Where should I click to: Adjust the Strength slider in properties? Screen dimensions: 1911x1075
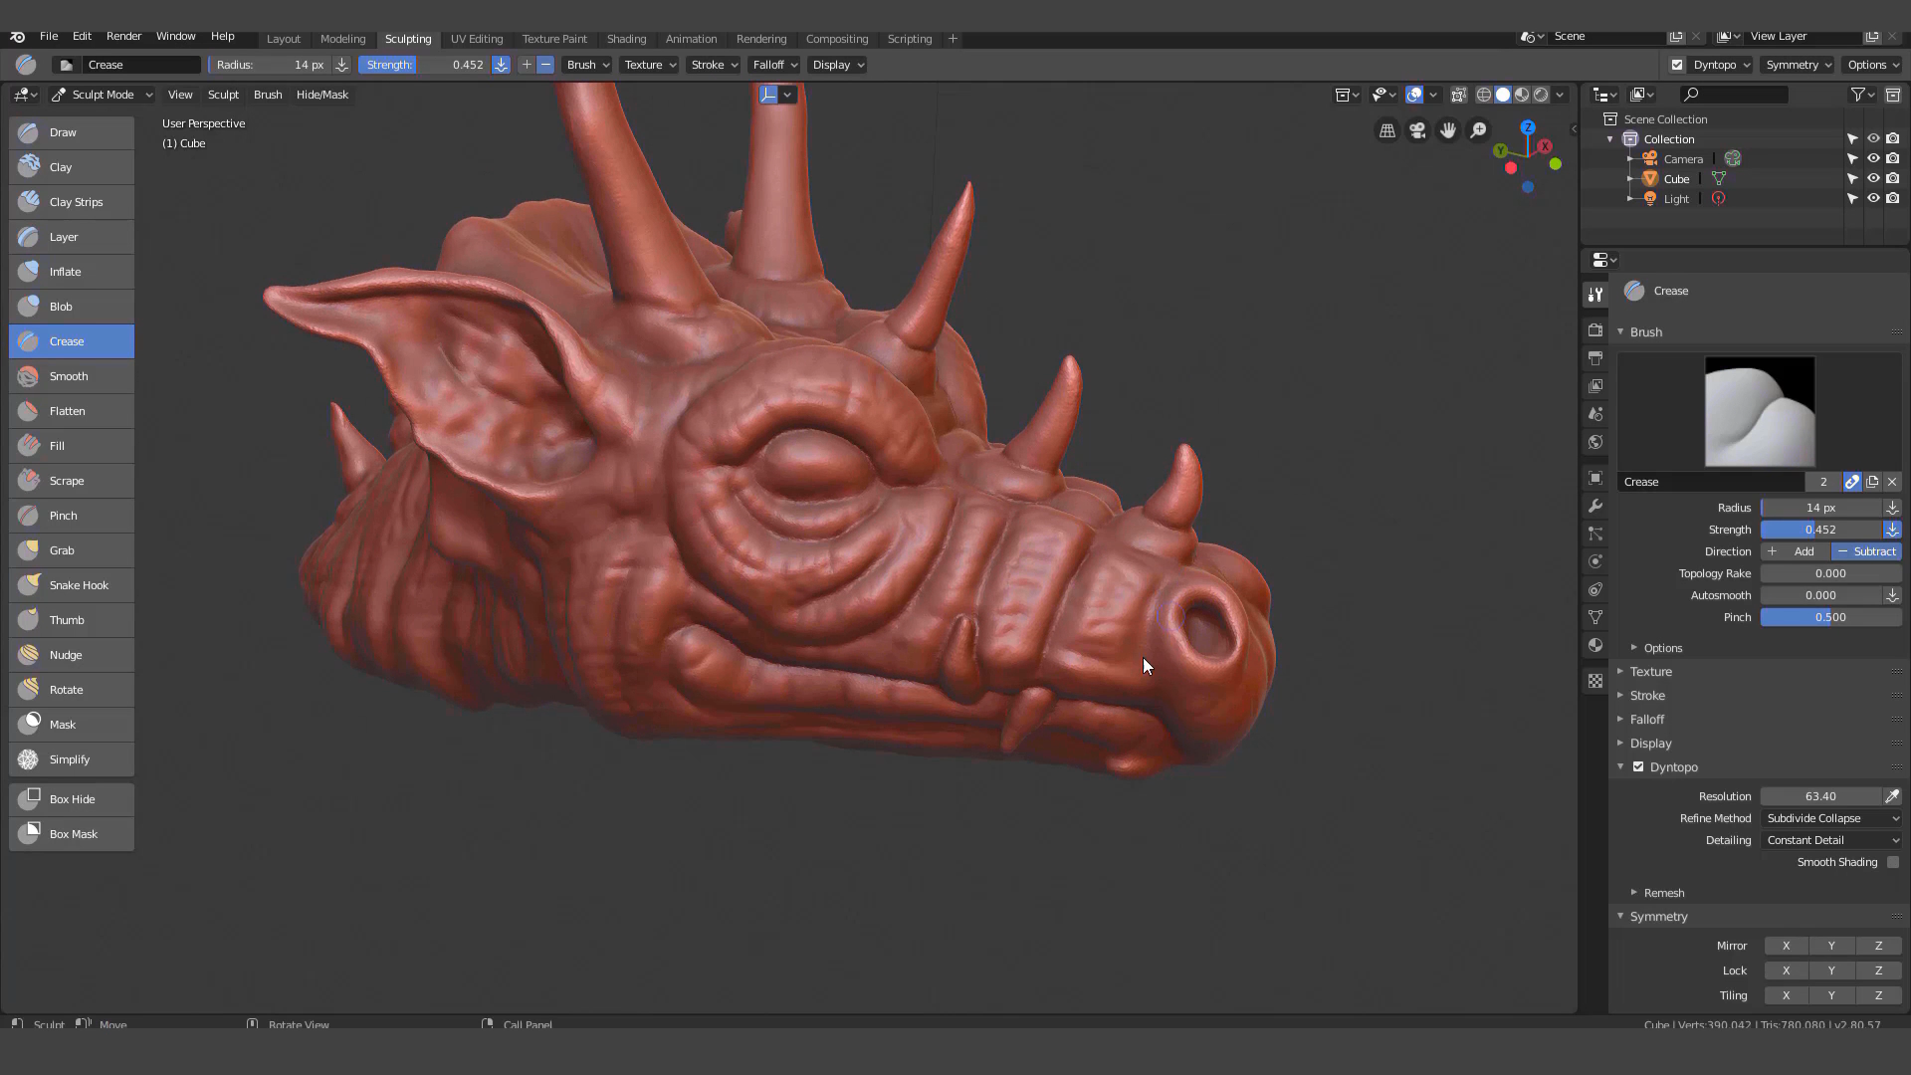[x=1821, y=530]
